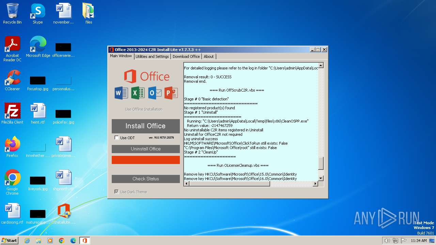Viewport: 436px width, 245px height.
Task: Open the Download Office tab
Action: pyautogui.click(x=186, y=56)
